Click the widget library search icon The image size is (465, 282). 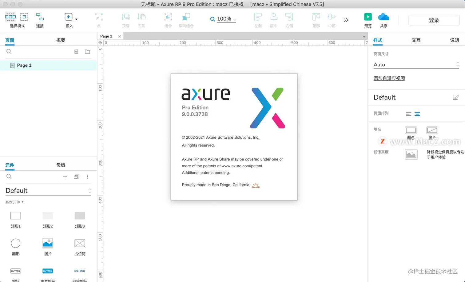[x=9, y=177]
